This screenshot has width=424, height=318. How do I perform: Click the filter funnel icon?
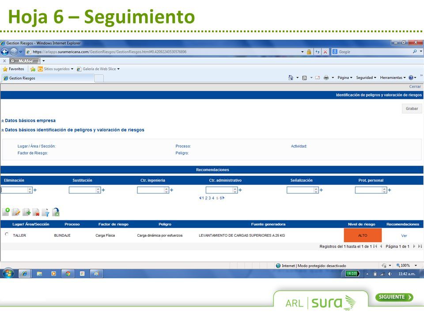(45, 212)
